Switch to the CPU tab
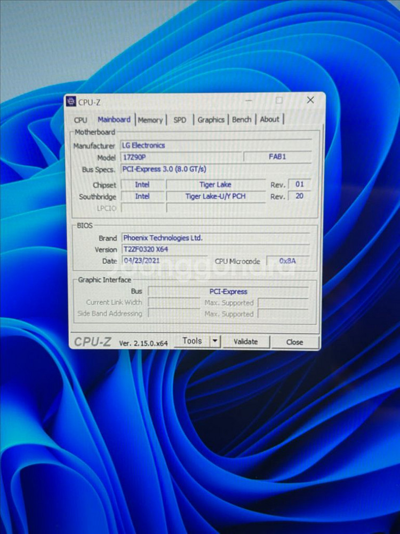This screenshot has height=534, width=400. (x=81, y=120)
